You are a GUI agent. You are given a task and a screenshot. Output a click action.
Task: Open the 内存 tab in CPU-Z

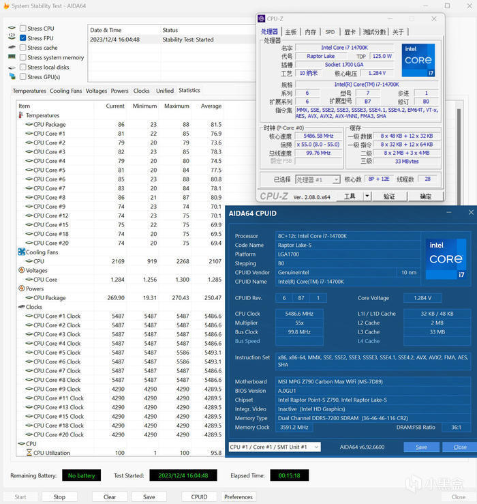pos(310,31)
